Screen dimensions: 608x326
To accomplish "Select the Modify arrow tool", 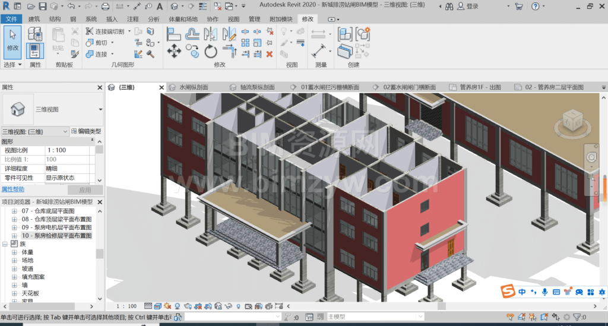I will point(12,42).
